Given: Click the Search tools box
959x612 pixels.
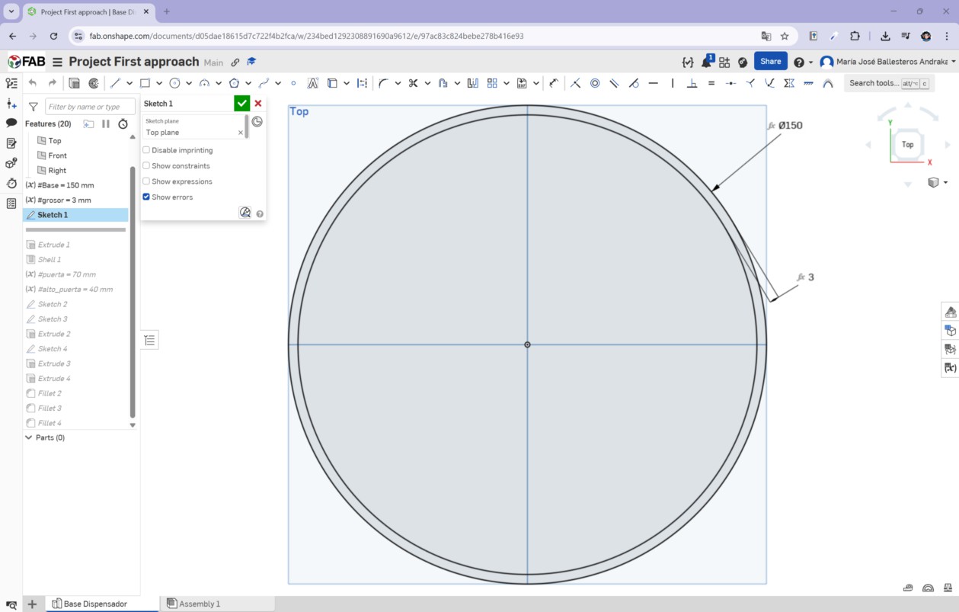Looking at the screenshot, I should coord(889,83).
